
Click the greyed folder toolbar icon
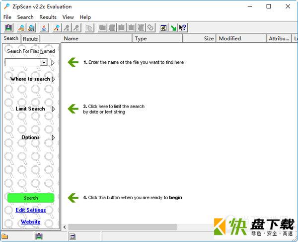[x=102, y=28]
